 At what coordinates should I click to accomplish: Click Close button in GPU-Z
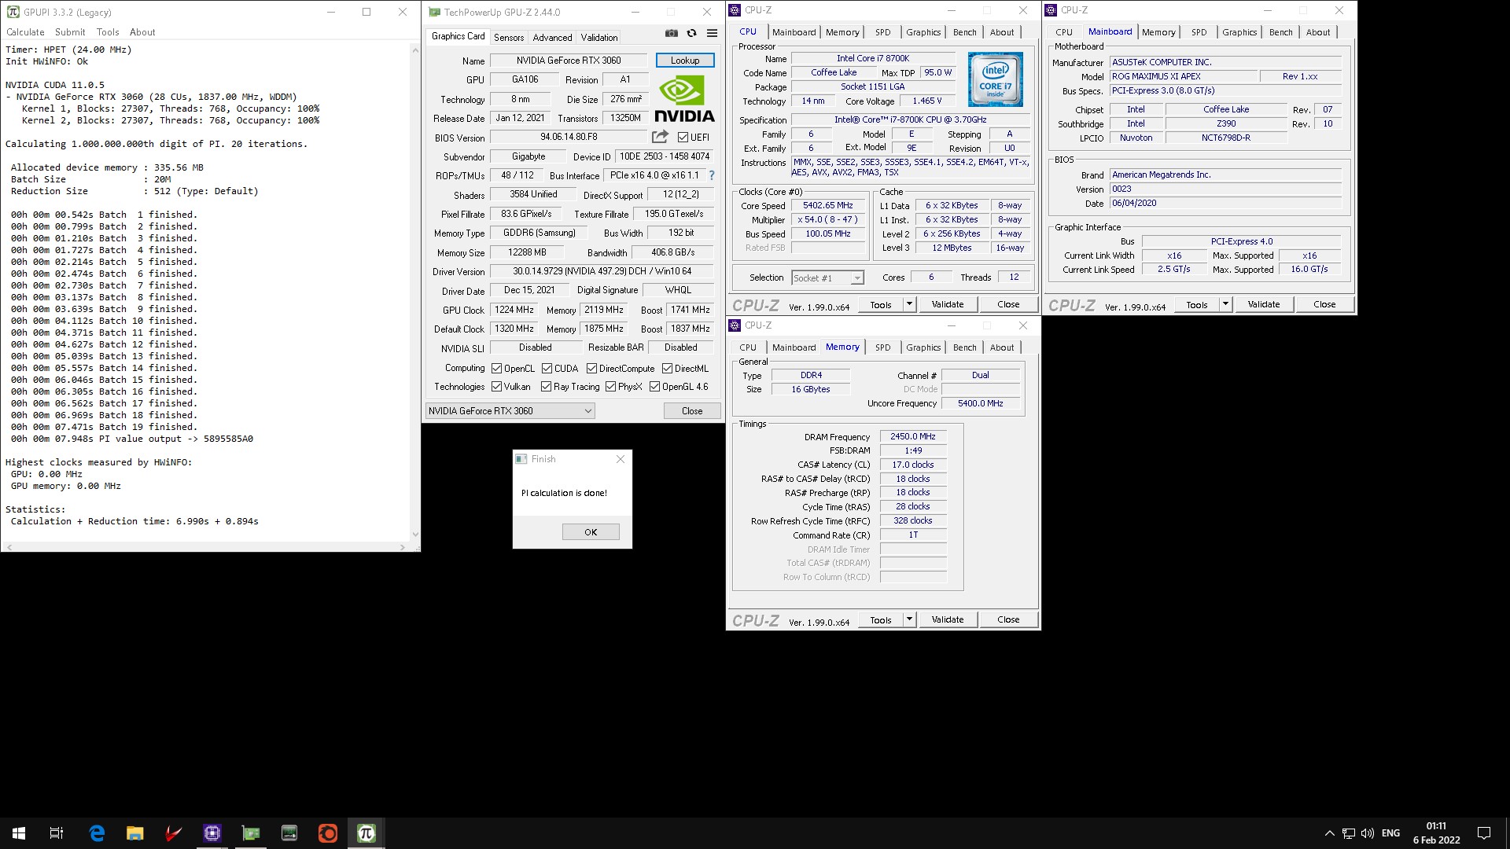pos(692,411)
